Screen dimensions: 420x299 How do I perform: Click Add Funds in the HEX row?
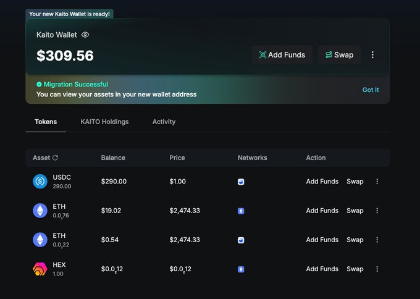322,269
